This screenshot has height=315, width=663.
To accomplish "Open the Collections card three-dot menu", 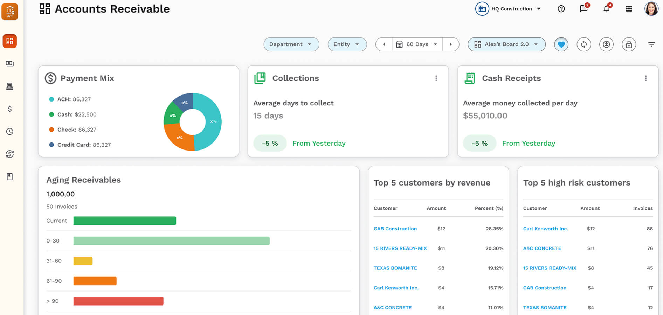I will tap(436, 78).
